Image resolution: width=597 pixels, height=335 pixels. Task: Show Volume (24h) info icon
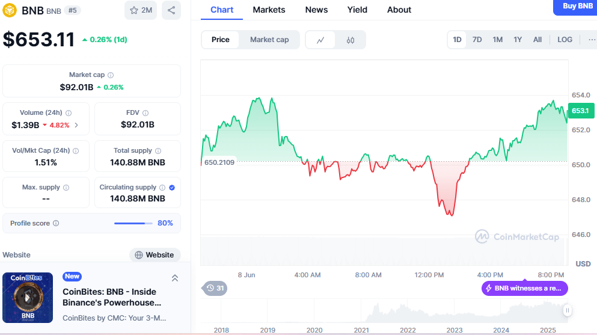tap(69, 112)
